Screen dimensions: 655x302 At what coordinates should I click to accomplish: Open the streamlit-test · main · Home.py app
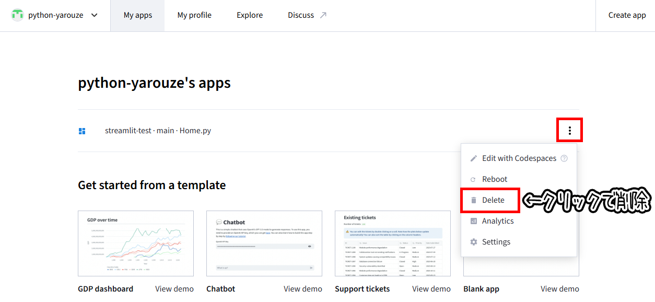(158, 131)
